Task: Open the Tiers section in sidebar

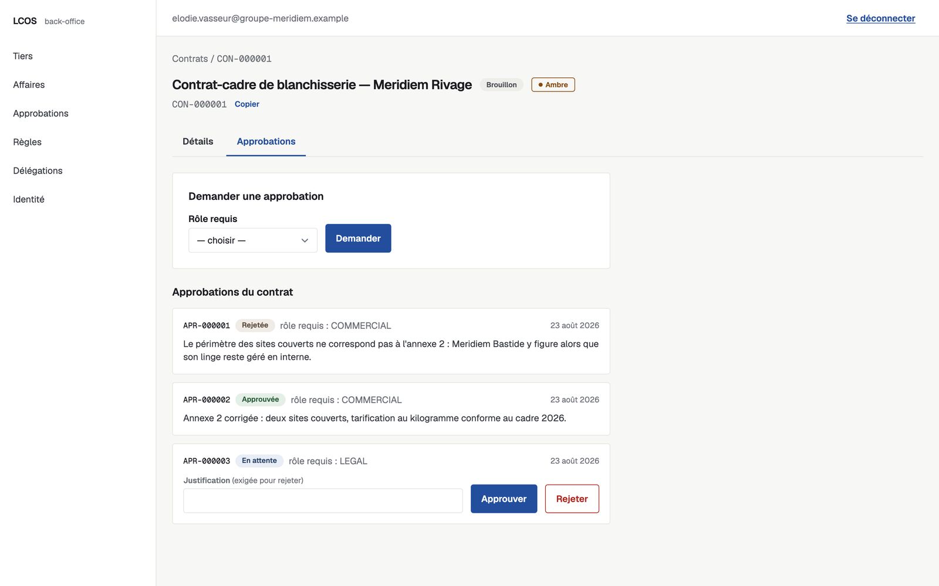Action: coord(23,56)
